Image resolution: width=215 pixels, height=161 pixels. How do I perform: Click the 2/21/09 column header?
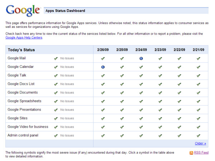point(199,50)
